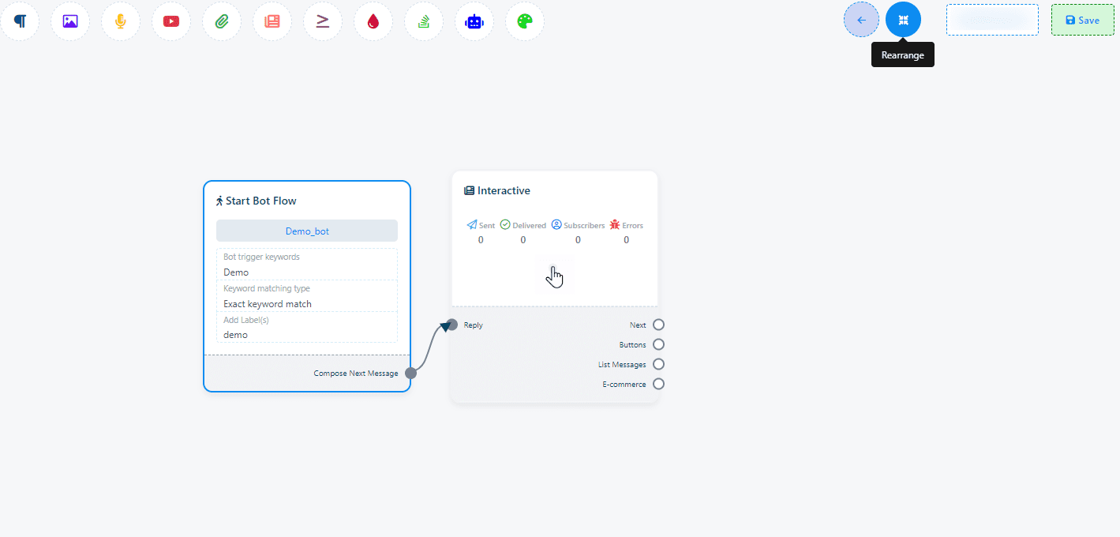Insert audio microphone block
The height and width of the screenshot is (537, 1120).
[121, 21]
